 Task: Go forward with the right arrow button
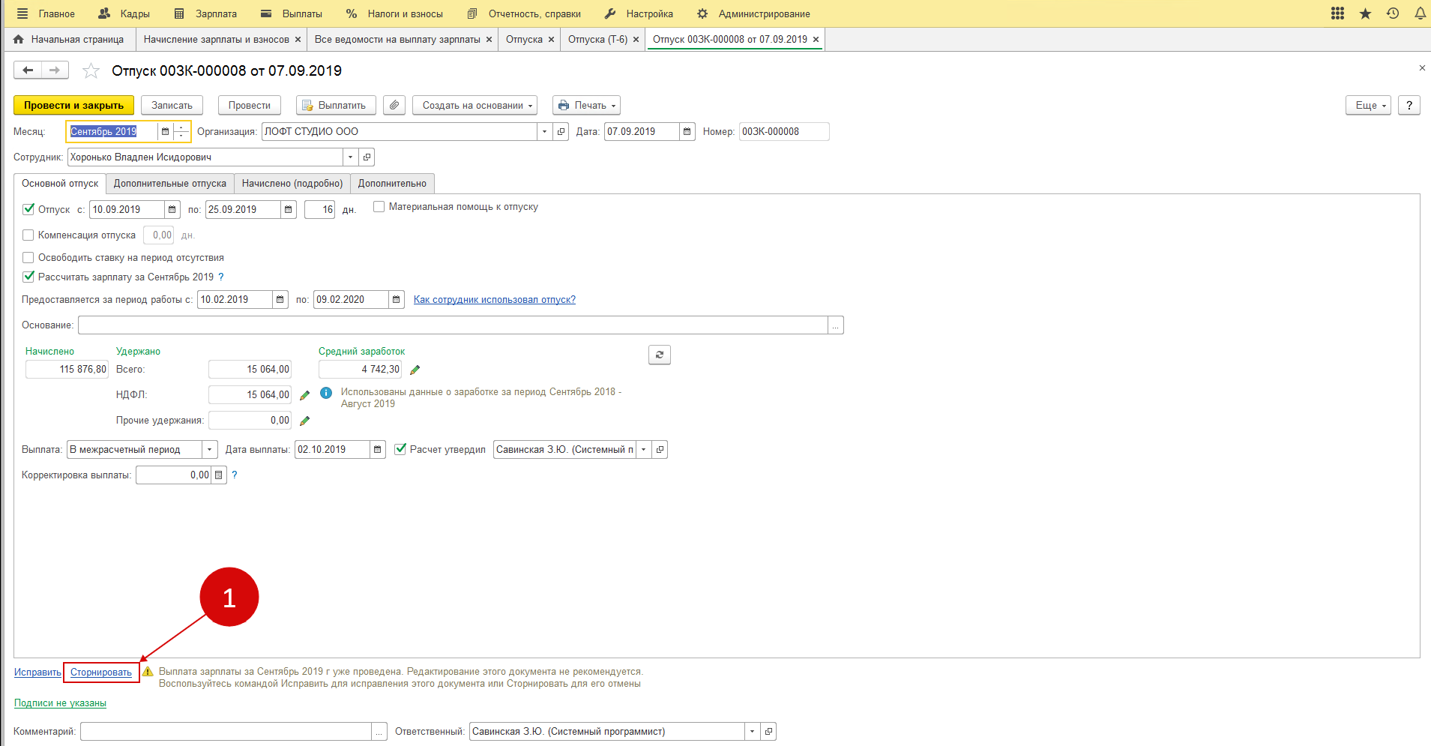coord(55,70)
